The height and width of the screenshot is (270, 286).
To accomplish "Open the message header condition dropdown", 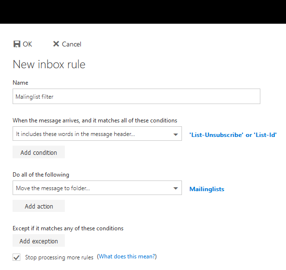I will (97, 134).
